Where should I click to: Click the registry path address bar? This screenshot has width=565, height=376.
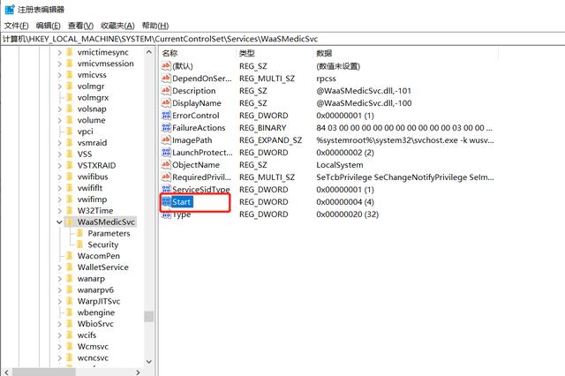pos(282,39)
